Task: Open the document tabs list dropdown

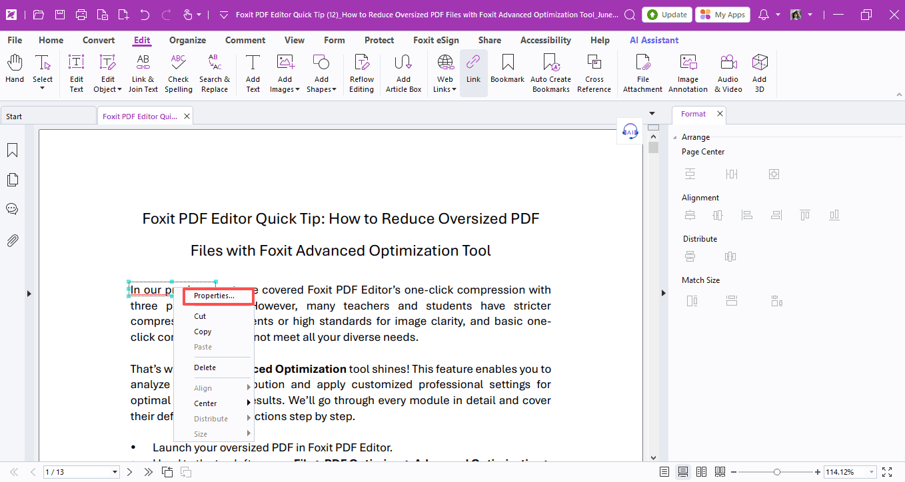Action: (652, 114)
